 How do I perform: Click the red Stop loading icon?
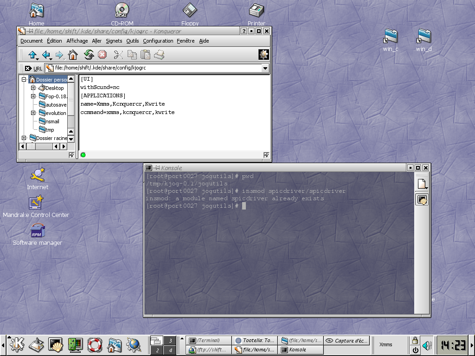pos(102,55)
